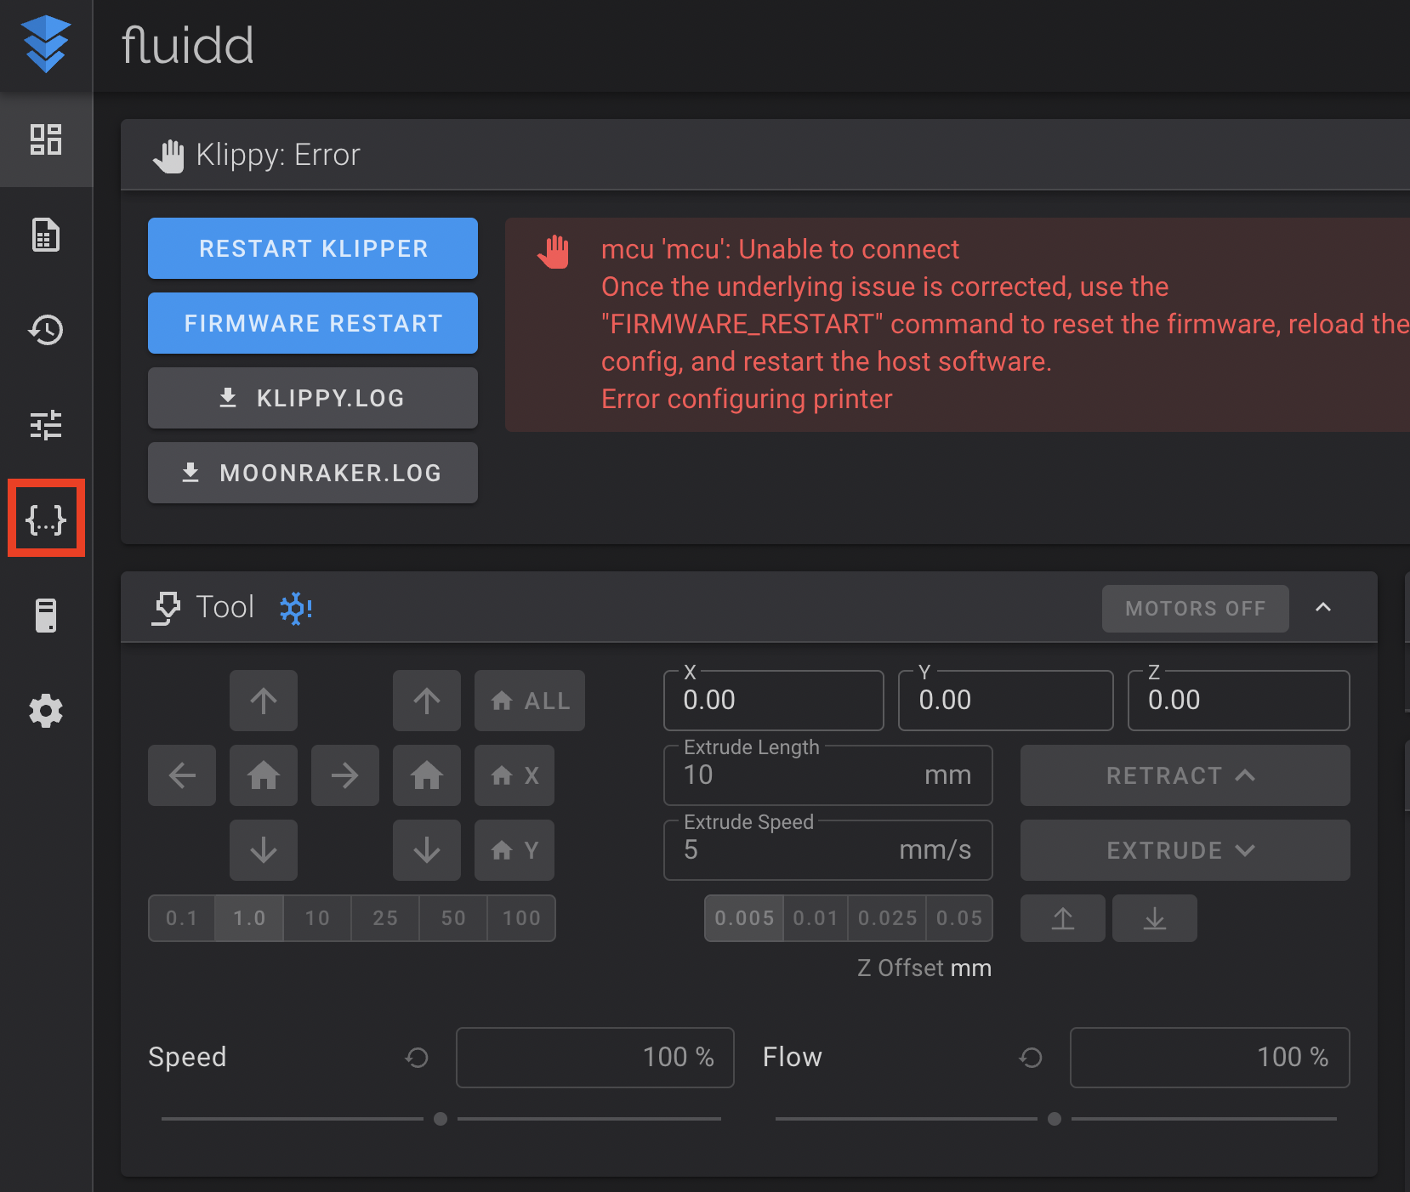The width and height of the screenshot is (1410, 1192).
Task: Collapse the Tool panel with the chevron
Action: point(1323,607)
